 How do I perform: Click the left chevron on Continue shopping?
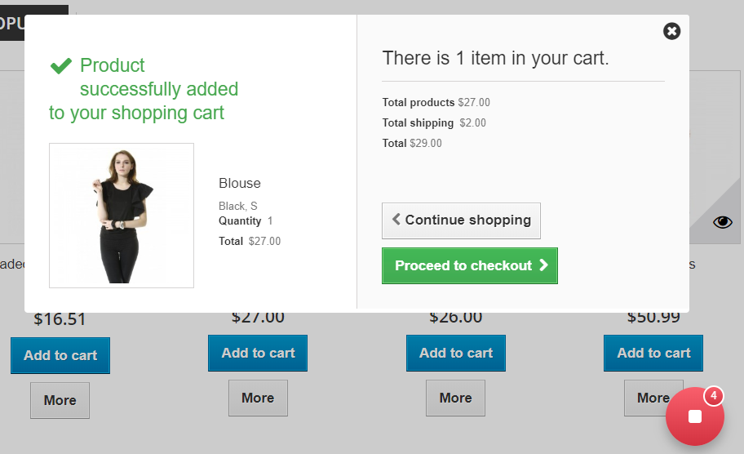396,219
